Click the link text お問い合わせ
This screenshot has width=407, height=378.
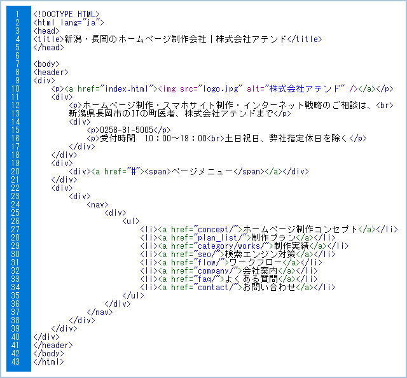269,288
